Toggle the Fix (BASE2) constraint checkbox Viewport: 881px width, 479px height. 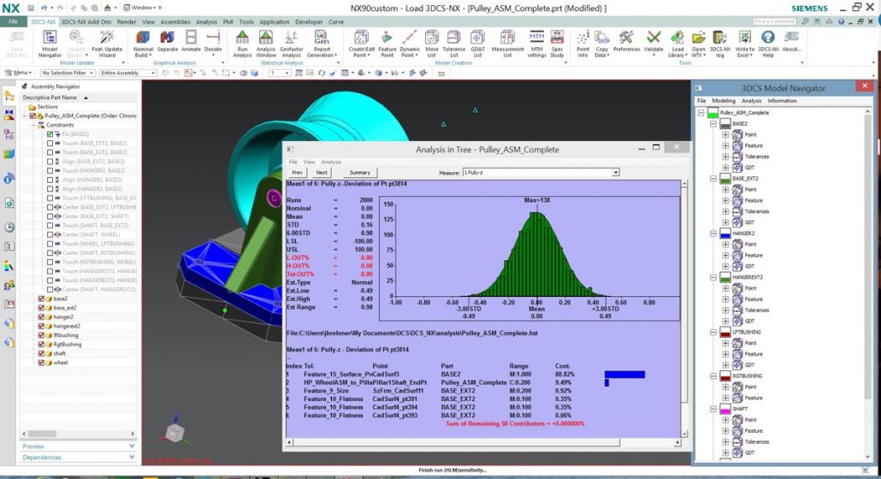pos(50,134)
